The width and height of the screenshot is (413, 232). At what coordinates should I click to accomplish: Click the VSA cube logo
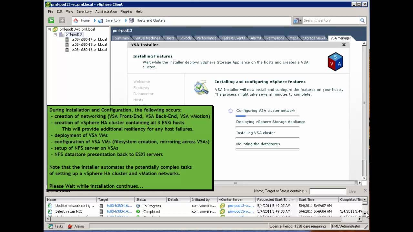tap(335, 62)
